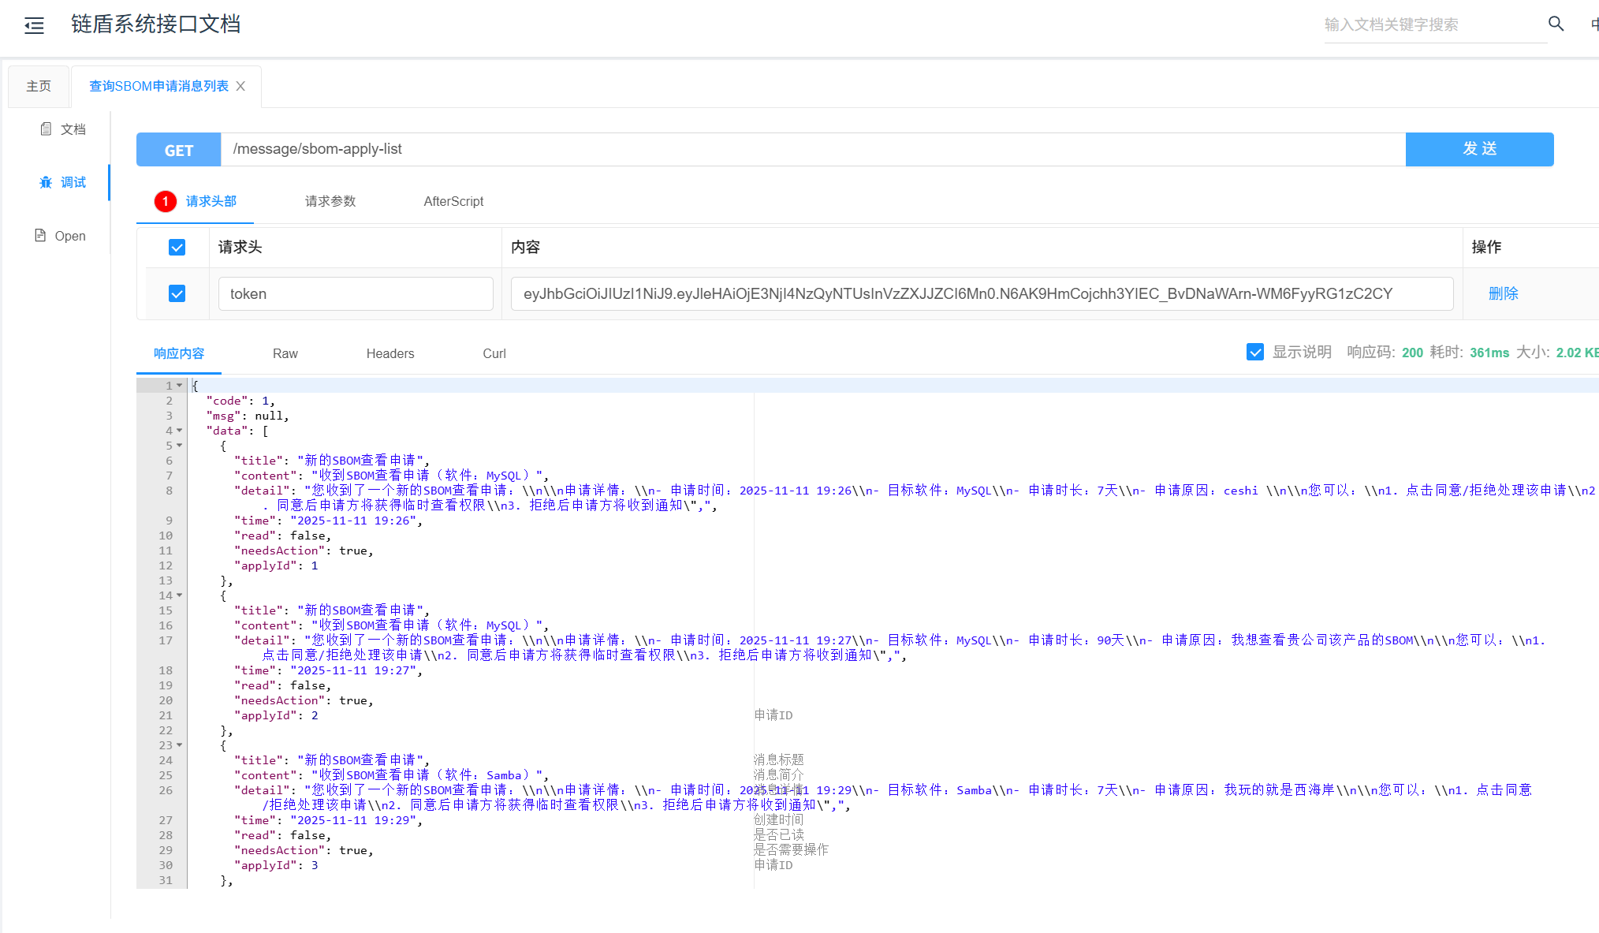Collapse JSON line 1 fold arrow
The image size is (1599, 933).
point(180,386)
